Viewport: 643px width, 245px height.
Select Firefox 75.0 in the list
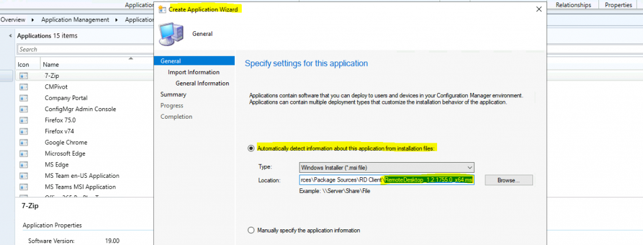[x=60, y=120]
